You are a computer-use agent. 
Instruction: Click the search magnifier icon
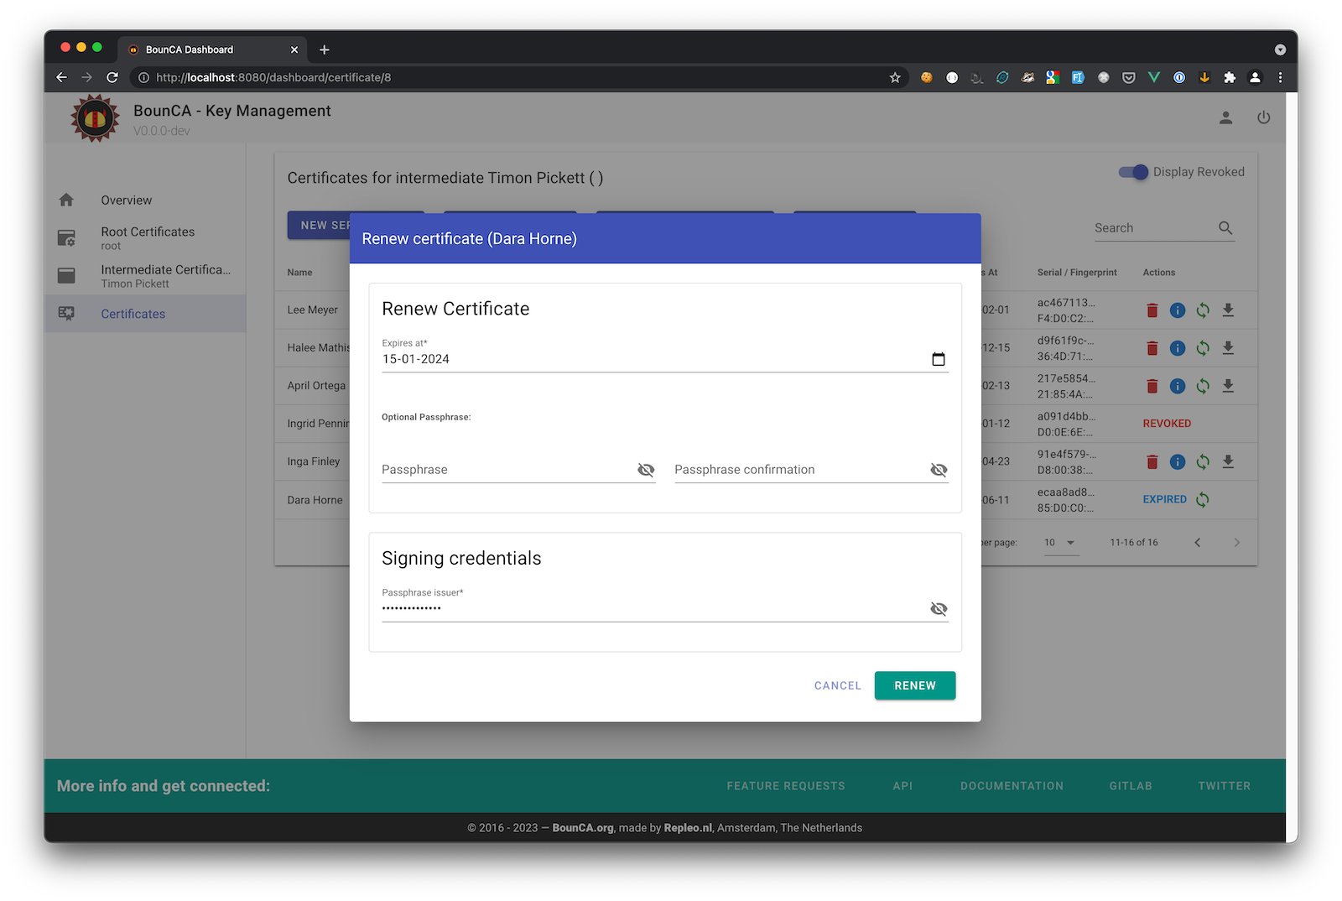1225,228
